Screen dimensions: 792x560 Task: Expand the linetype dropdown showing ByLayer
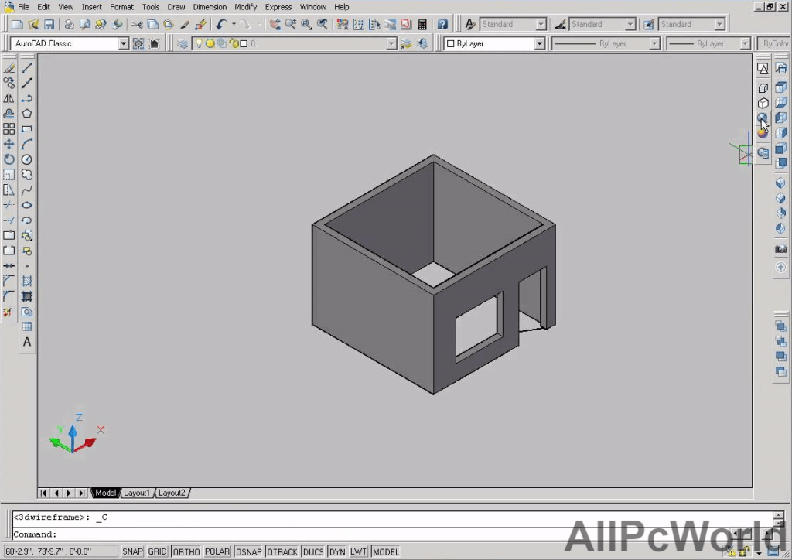(654, 43)
